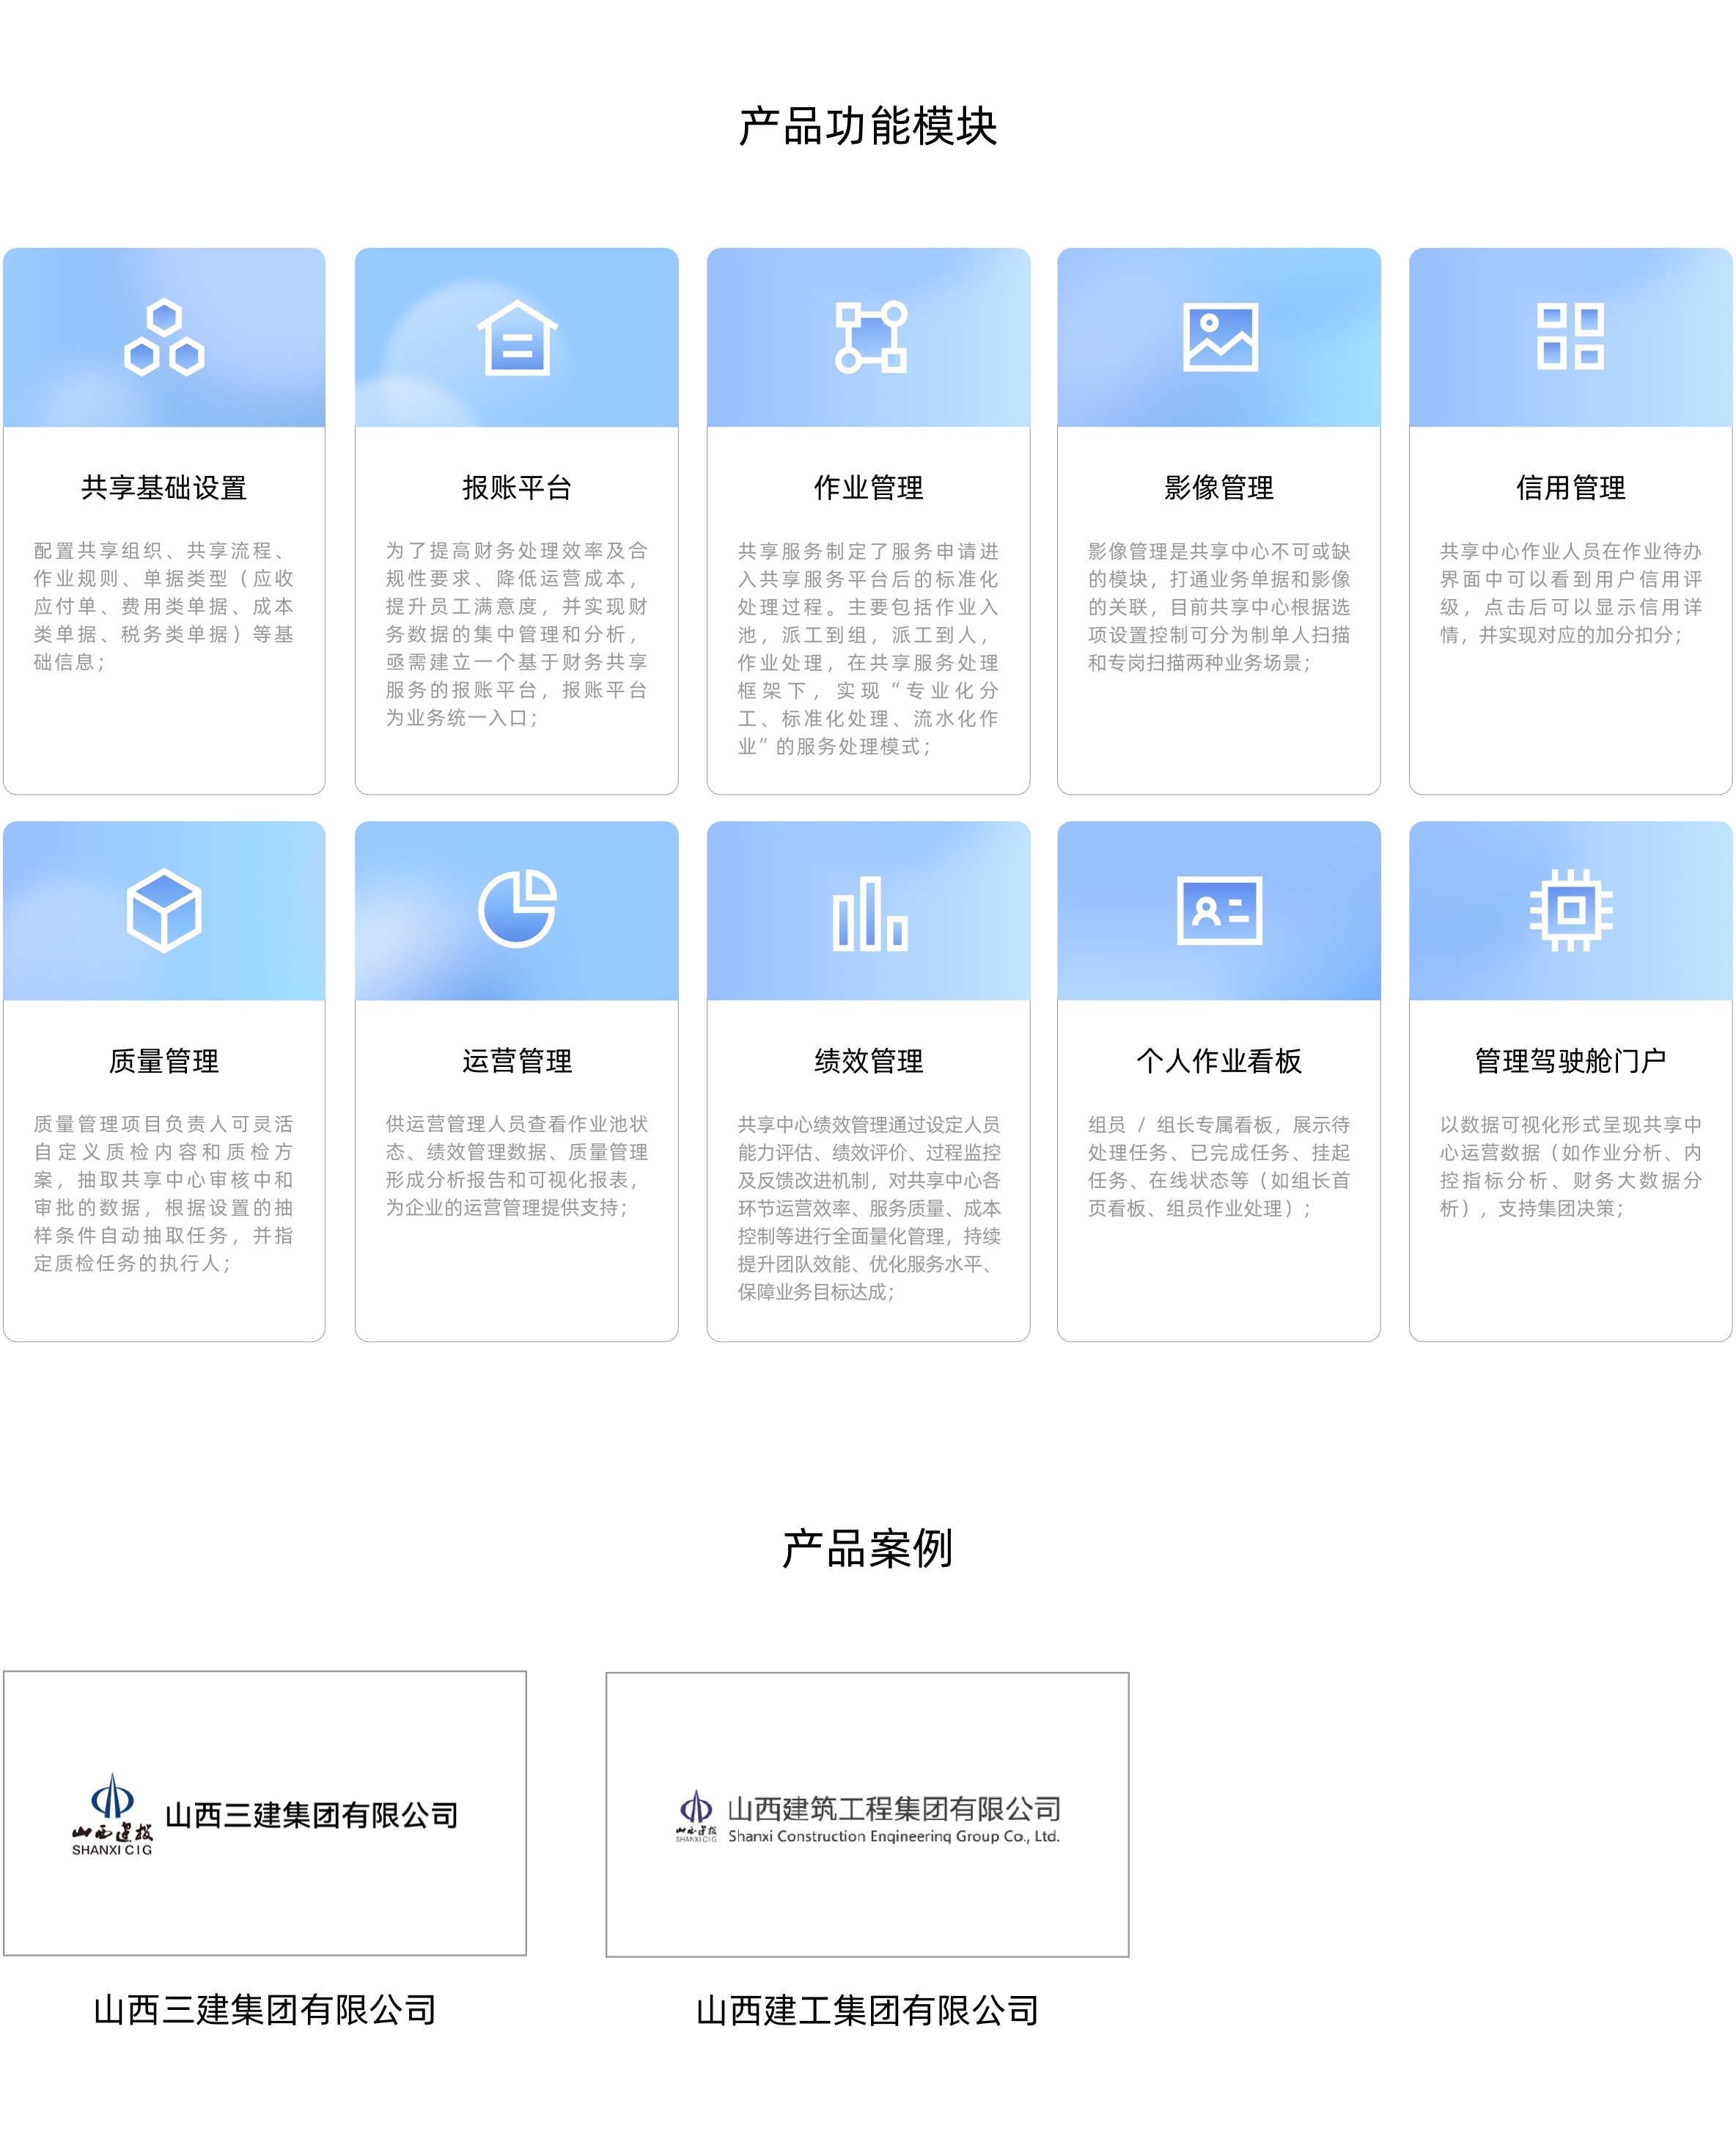This screenshot has height=2150, width=1736.
Task: Click the description starting 配置共享组织
Action: coord(164,606)
